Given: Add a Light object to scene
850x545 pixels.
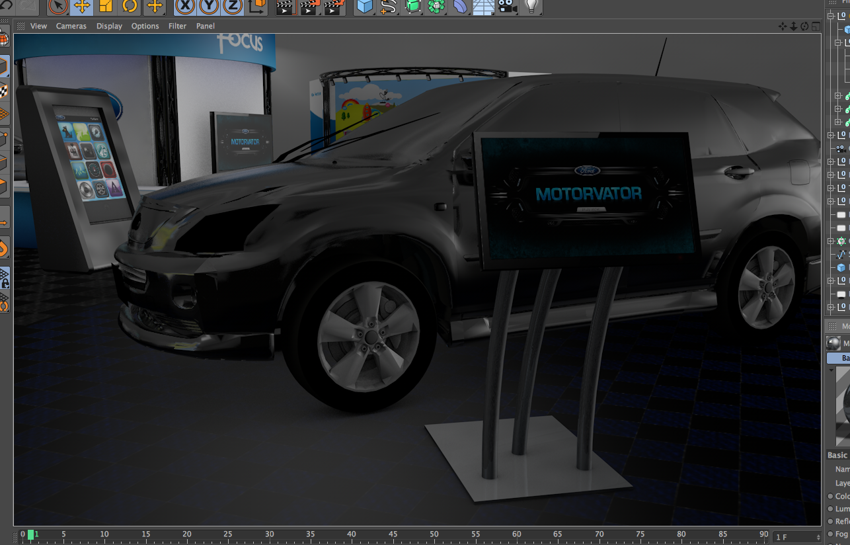Looking at the screenshot, I should pyautogui.click(x=531, y=7).
